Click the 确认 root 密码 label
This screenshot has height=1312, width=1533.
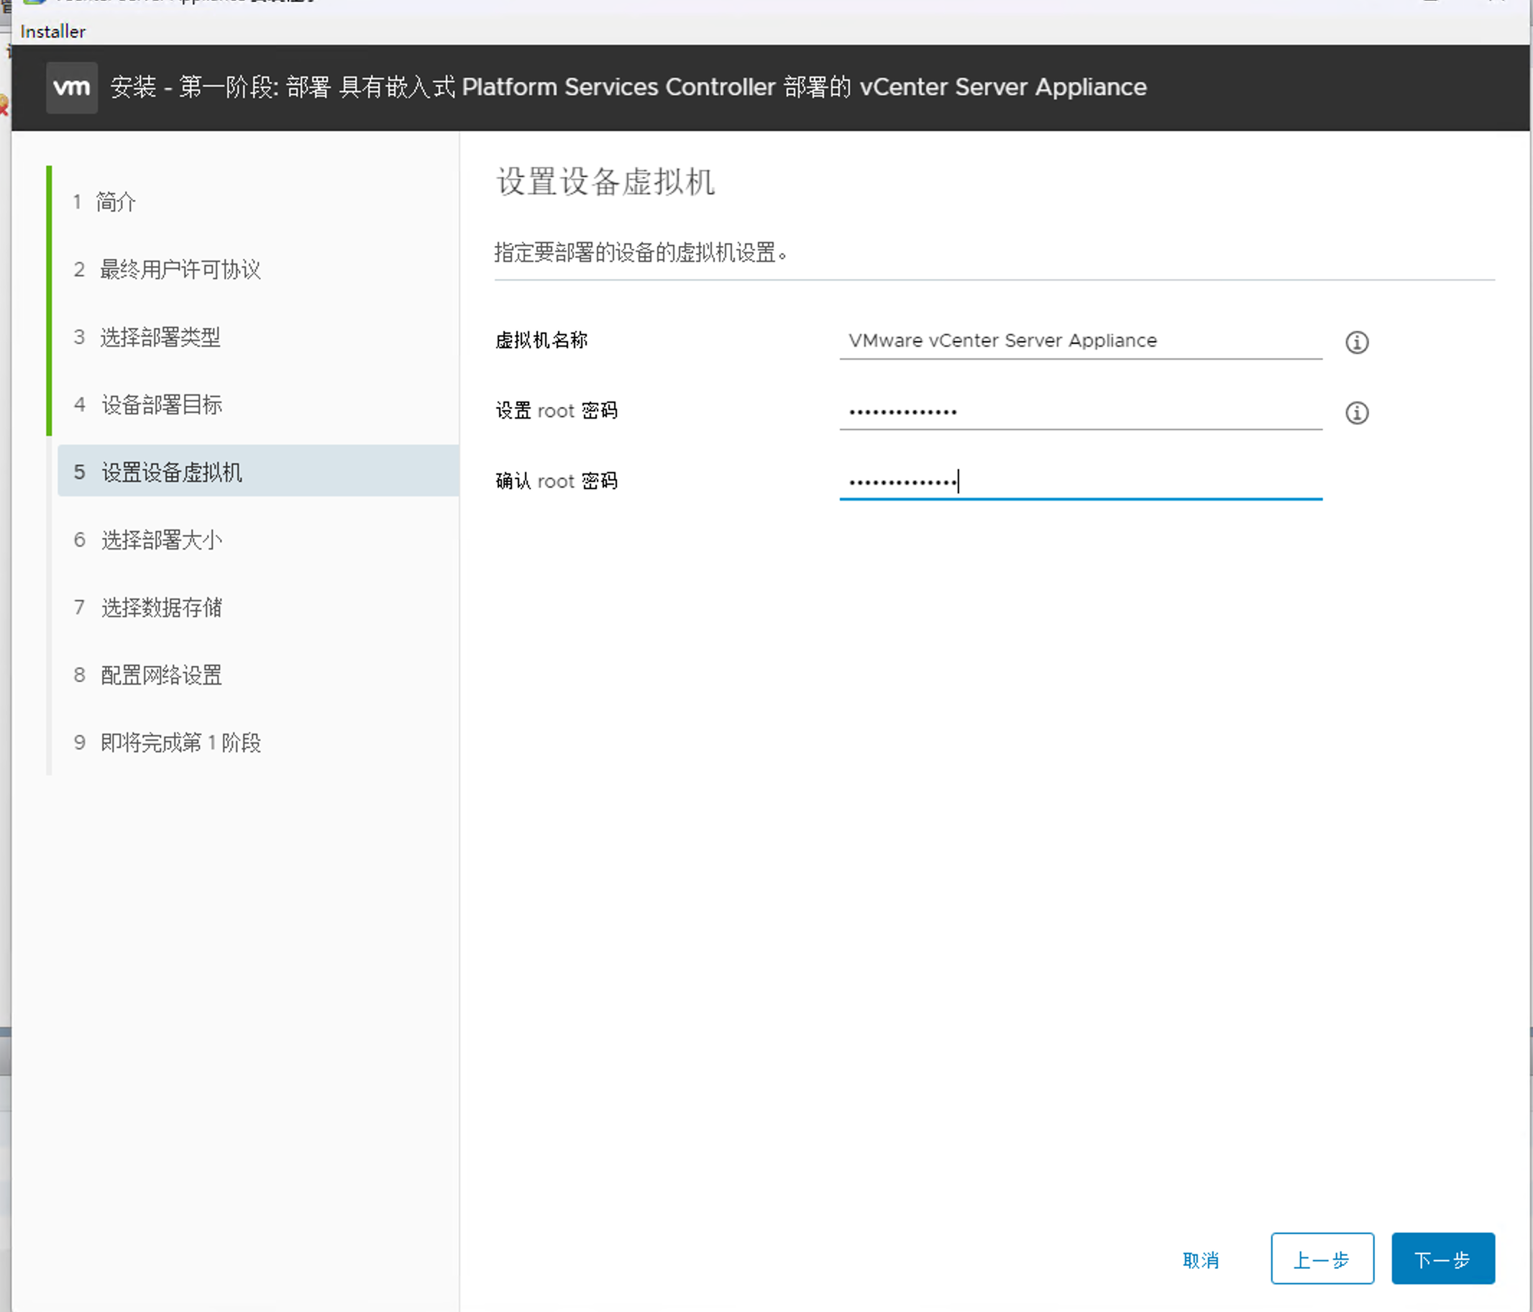coord(557,481)
